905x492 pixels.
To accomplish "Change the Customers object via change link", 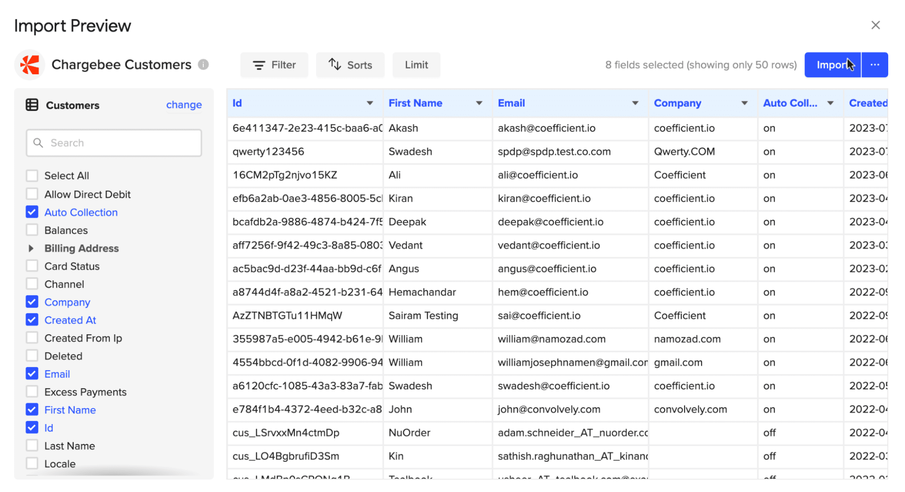I will point(184,105).
